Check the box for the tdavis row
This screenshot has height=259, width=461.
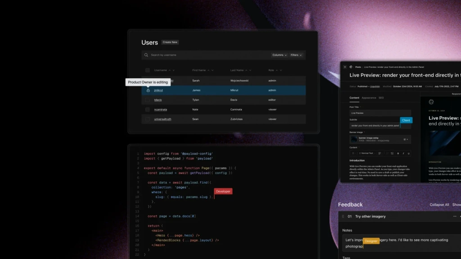click(x=147, y=100)
